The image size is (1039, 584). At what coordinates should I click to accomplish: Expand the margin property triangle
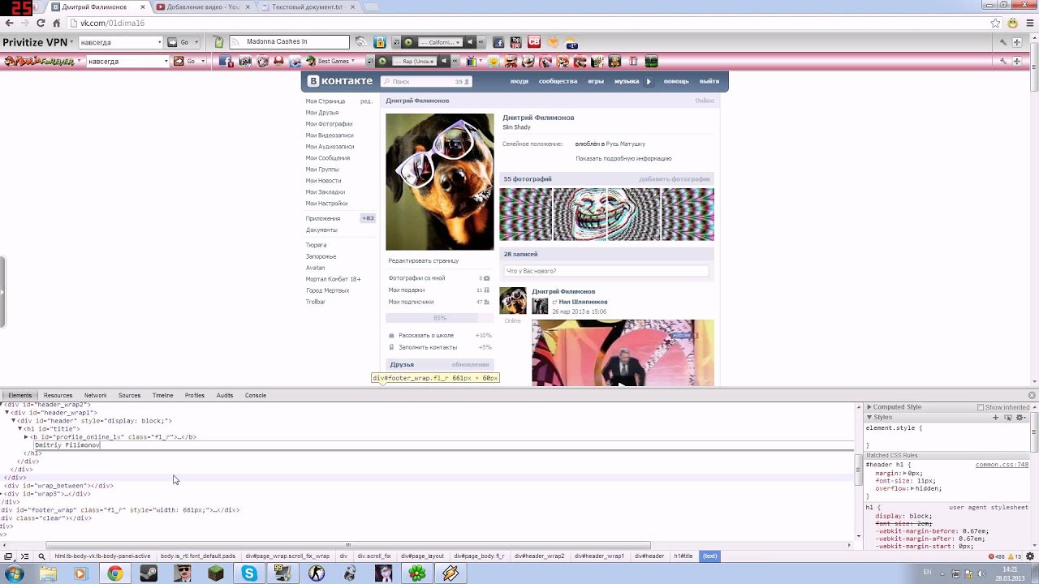(x=903, y=473)
